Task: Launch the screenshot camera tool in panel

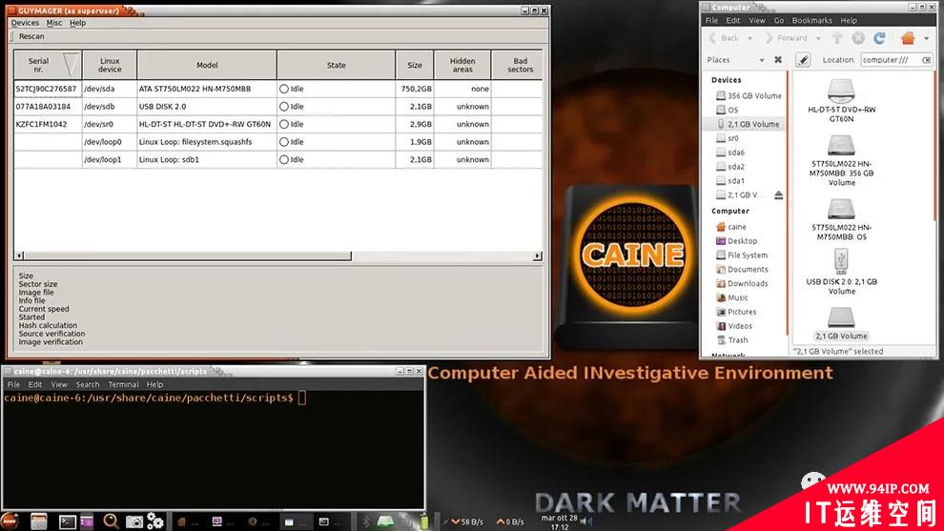Action: [x=133, y=522]
